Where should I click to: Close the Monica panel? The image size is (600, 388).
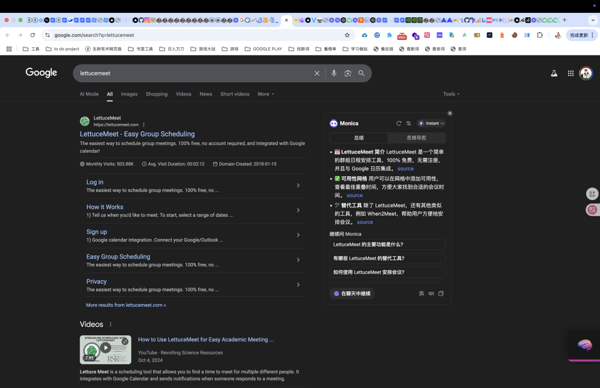tap(450, 113)
